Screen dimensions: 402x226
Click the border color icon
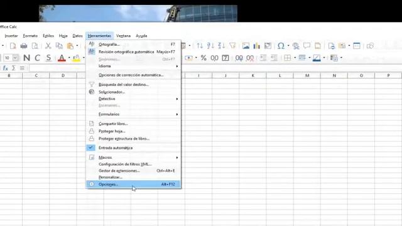317,58
